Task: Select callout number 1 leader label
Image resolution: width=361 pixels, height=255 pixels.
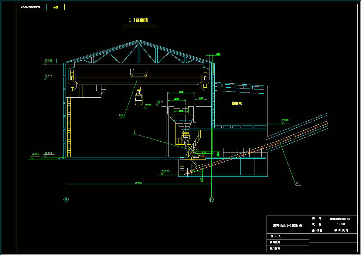Action: click(135, 132)
